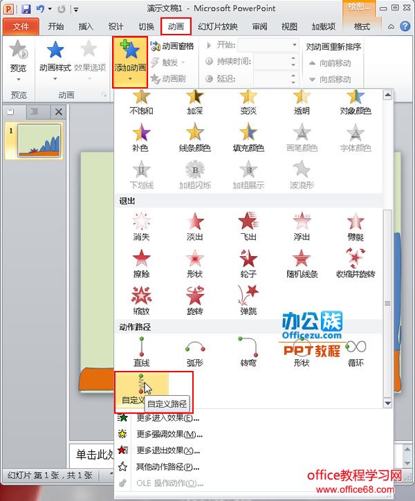Open Quick Access Toolbar customize arrow

pyautogui.click(x=75, y=9)
